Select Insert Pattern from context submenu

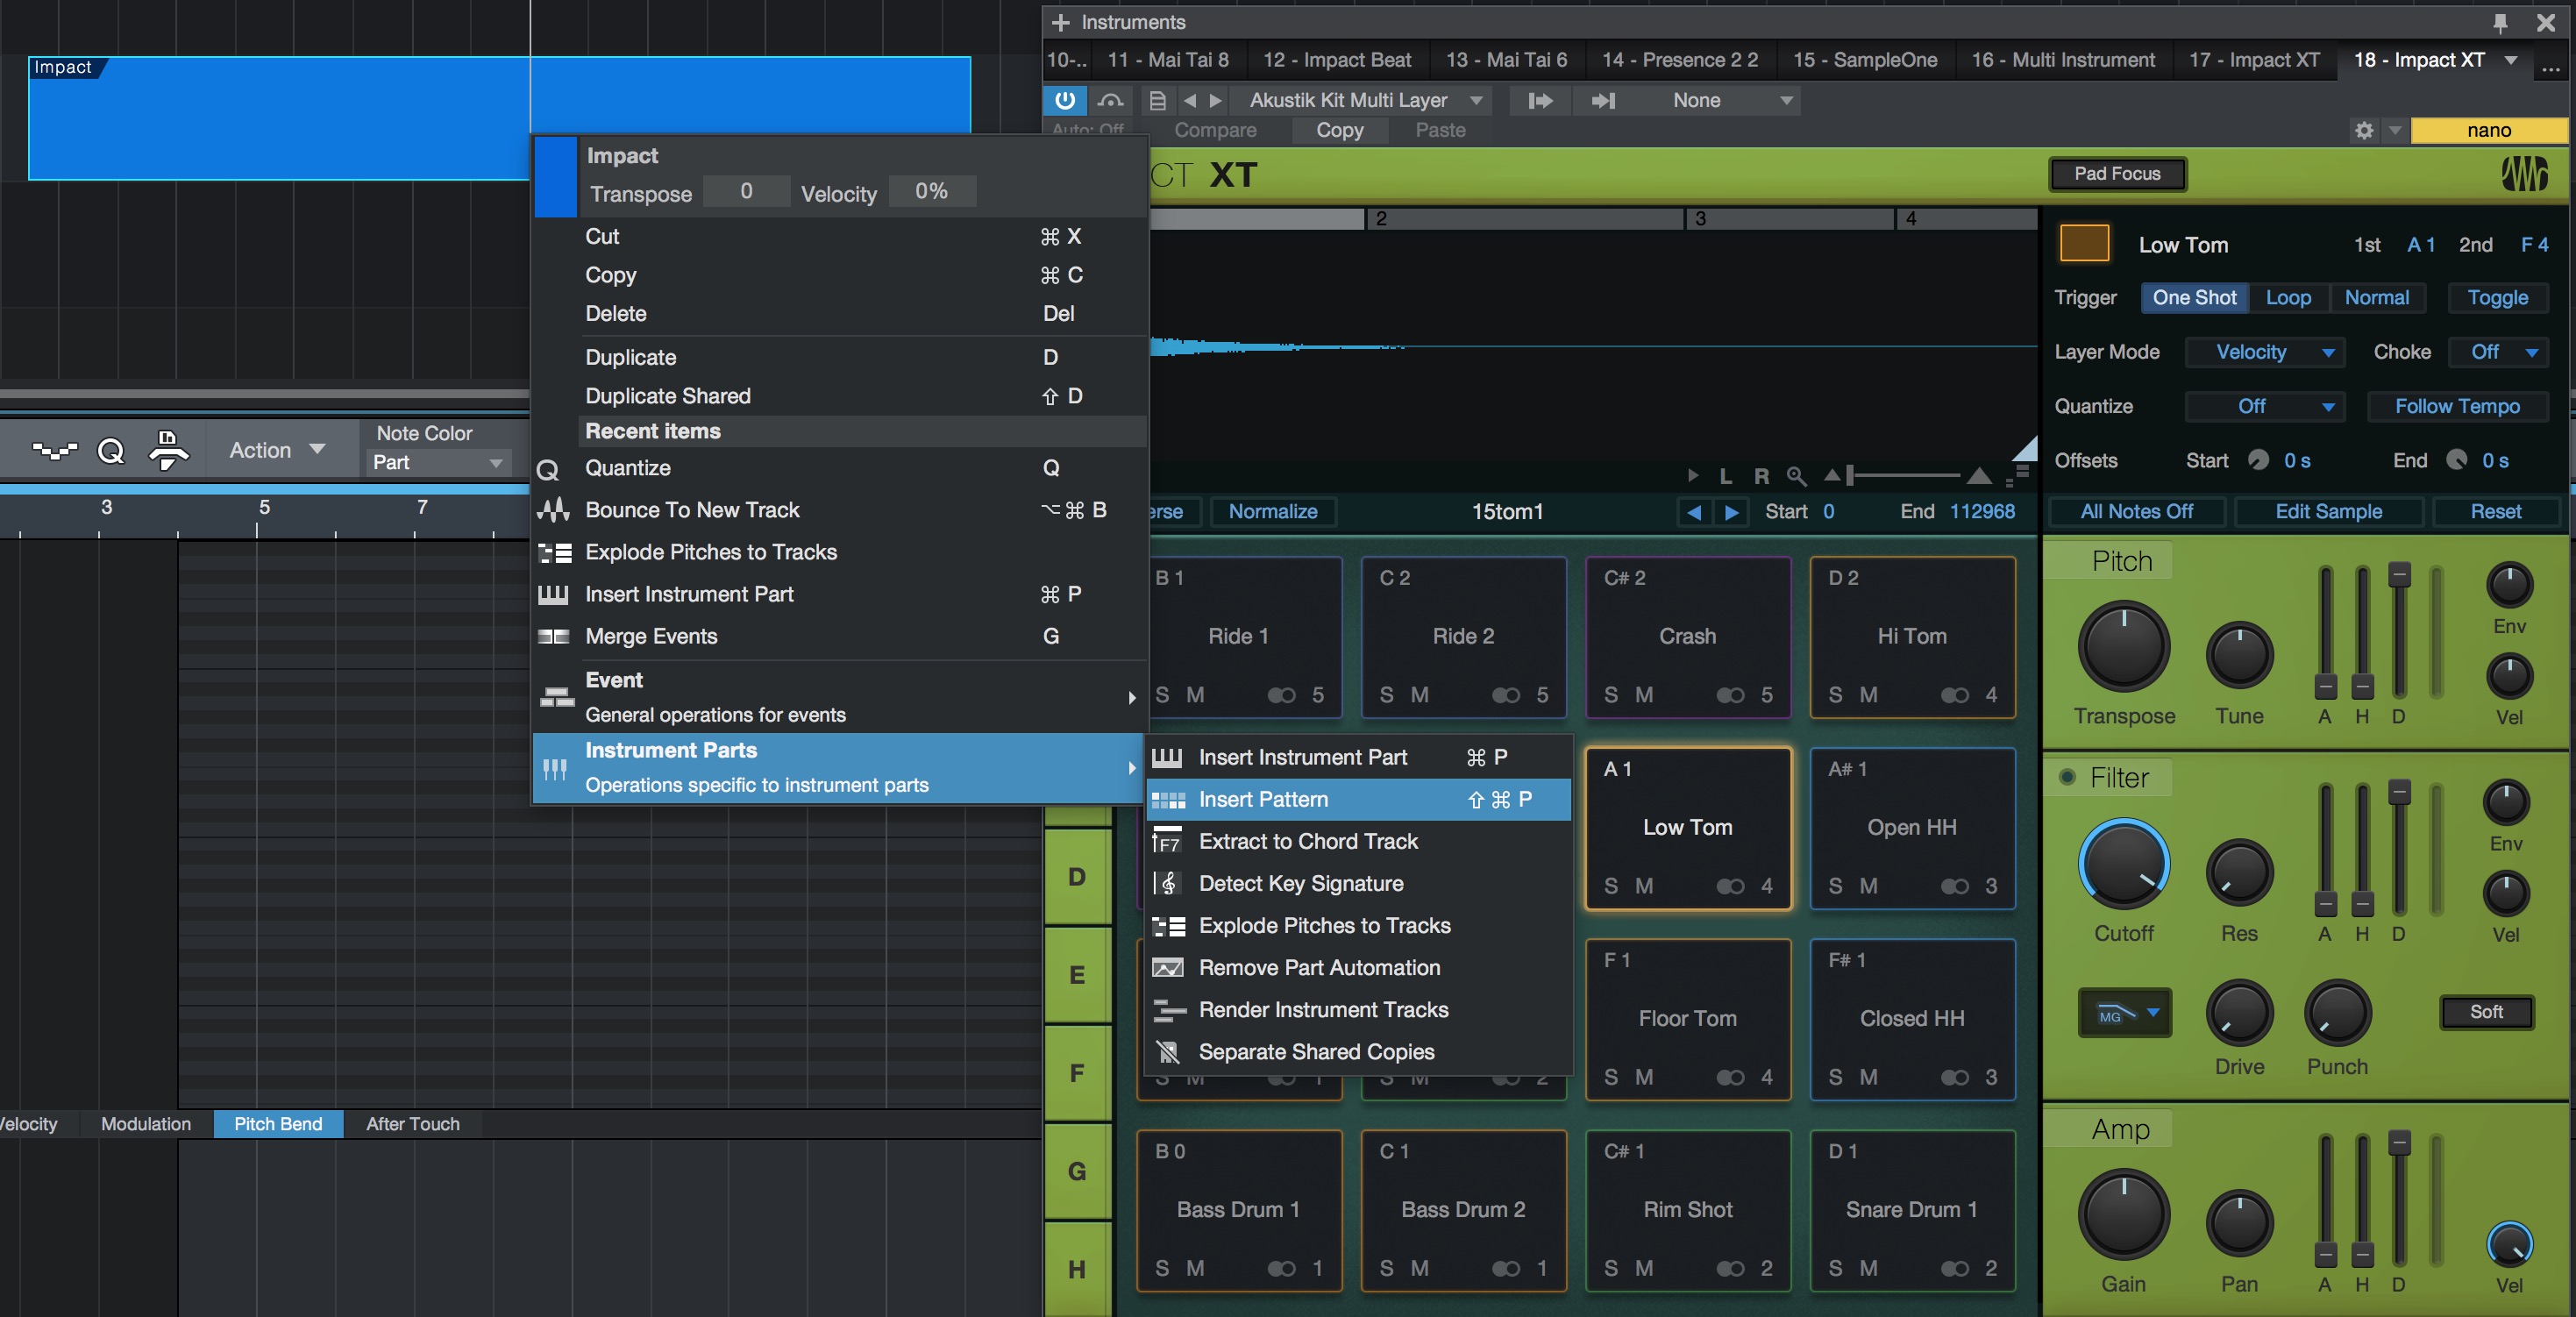coord(1263,798)
